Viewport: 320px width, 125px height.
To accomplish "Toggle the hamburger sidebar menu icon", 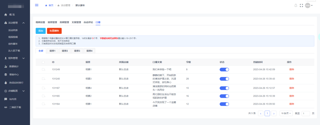I will 37,5.
